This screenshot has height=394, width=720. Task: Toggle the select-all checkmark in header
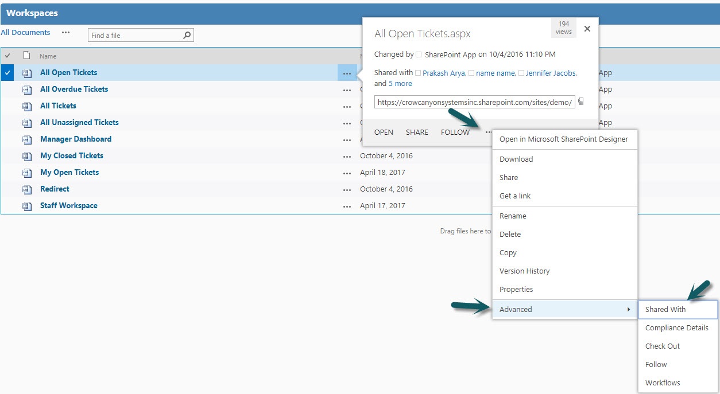coord(7,56)
